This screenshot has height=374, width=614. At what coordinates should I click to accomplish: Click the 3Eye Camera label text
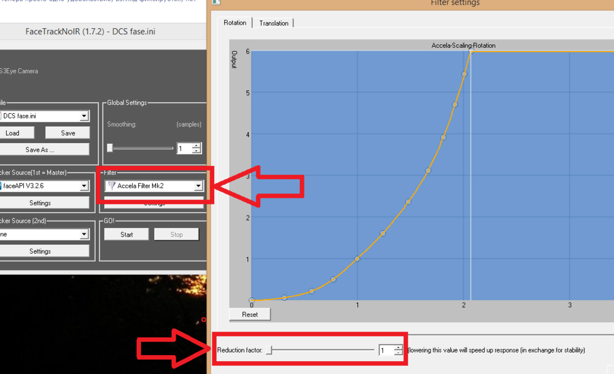(x=19, y=71)
